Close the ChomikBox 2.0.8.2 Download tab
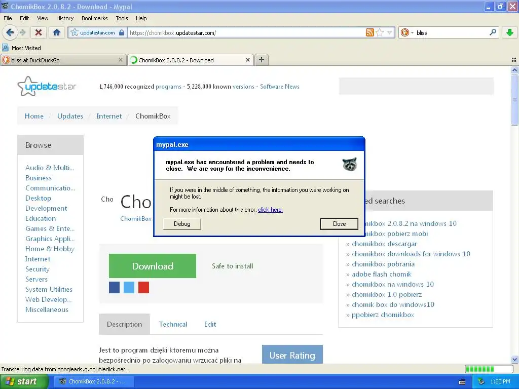519x389 pixels. pos(247,60)
